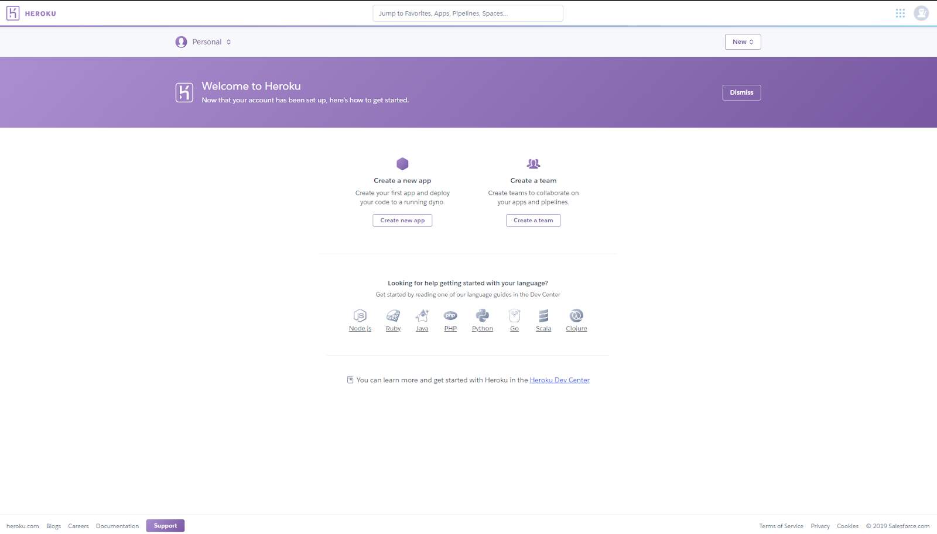Click the Ruby text link
Screen dimensions: 937x534
394,329
